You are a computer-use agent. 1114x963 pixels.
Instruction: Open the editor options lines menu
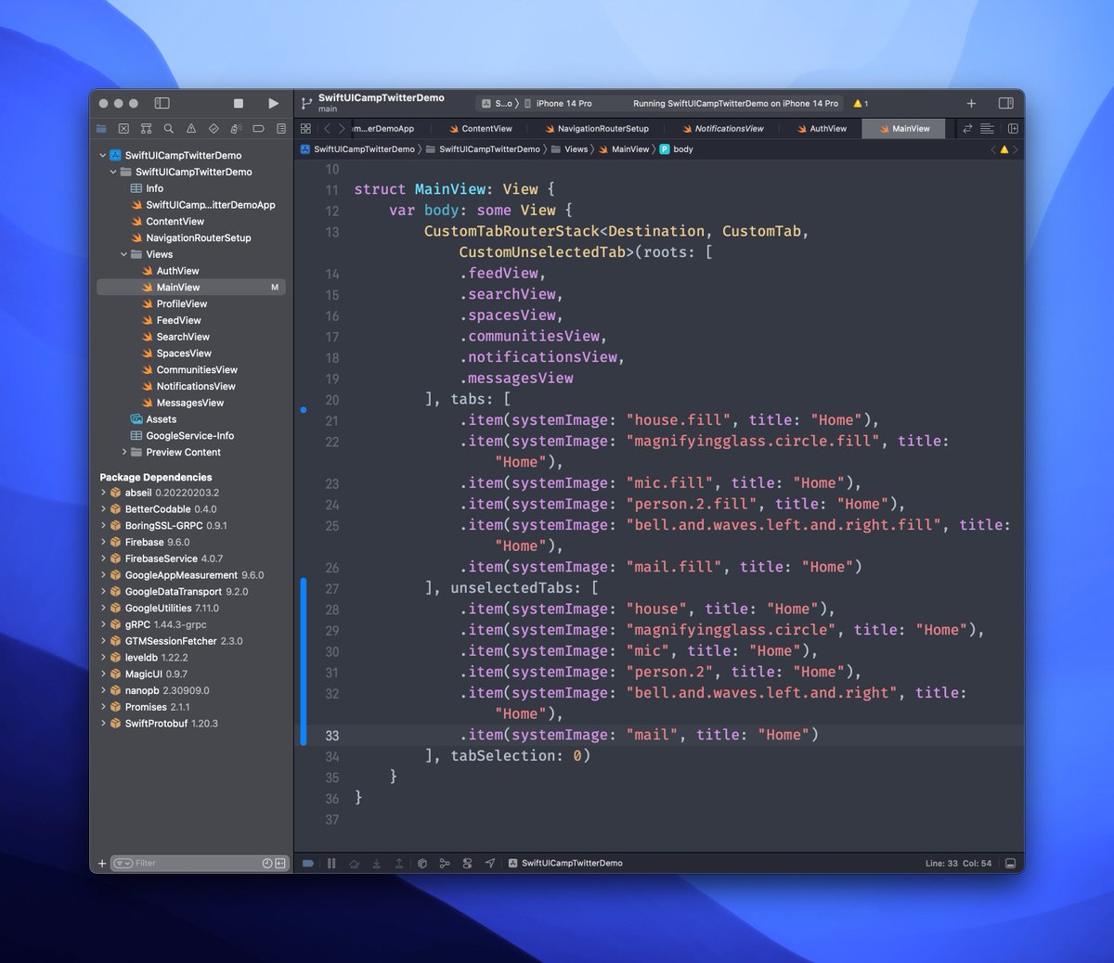click(x=987, y=129)
